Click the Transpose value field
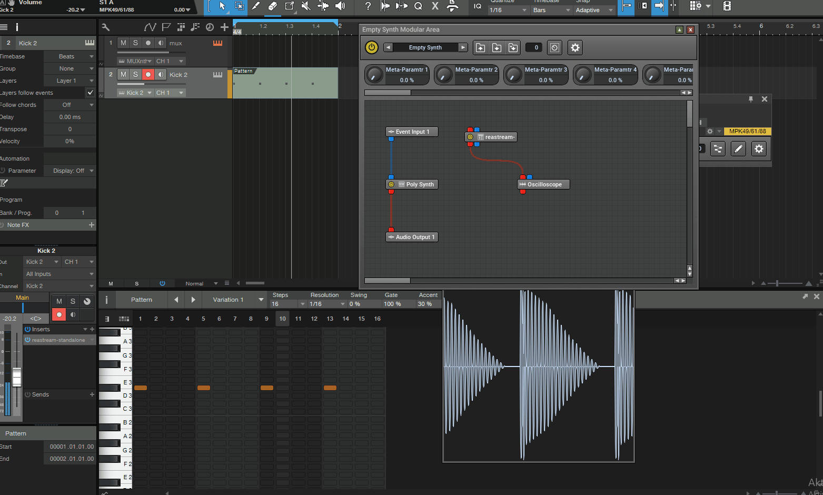 (70, 129)
